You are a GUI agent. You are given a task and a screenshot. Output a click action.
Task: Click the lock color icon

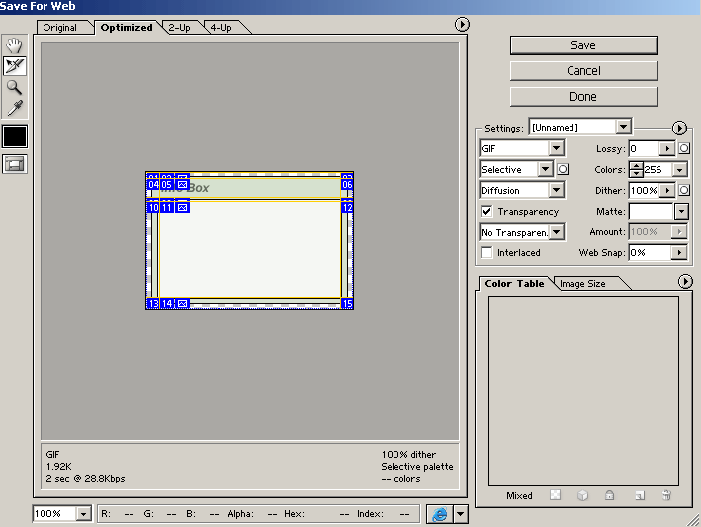coord(611,496)
